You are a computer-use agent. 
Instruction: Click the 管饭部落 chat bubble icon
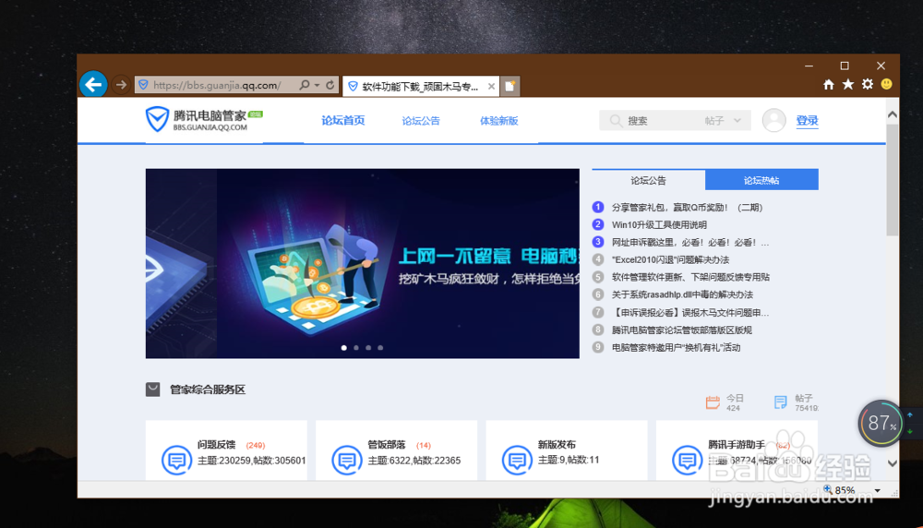(x=347, y=460)
